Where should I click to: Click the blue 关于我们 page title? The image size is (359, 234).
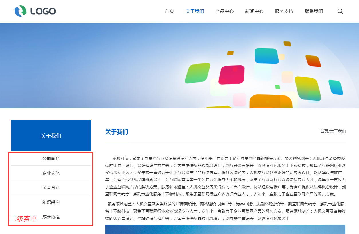(x=117, y=132)
